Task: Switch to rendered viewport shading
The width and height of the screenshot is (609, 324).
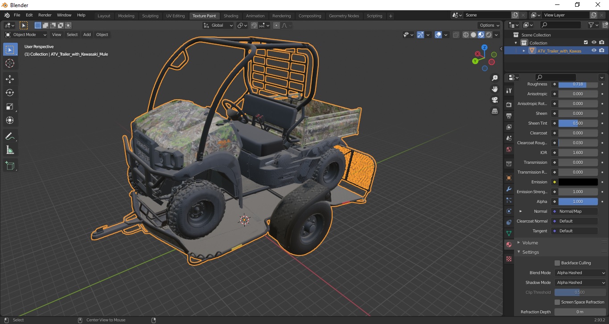Action: pyautogui.click(x=489, y=35)
